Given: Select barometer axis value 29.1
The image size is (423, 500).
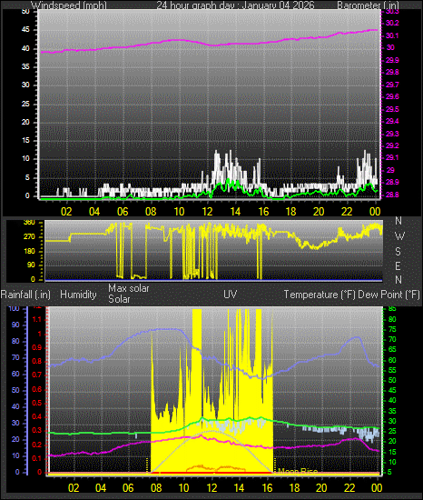Looking at the screenshot, I should [392, 158].
